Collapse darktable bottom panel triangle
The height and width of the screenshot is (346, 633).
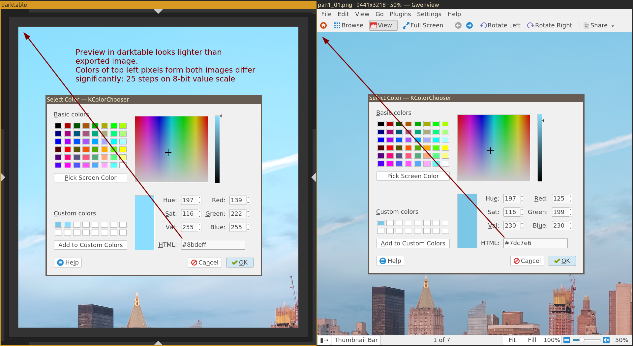point(158,343)
